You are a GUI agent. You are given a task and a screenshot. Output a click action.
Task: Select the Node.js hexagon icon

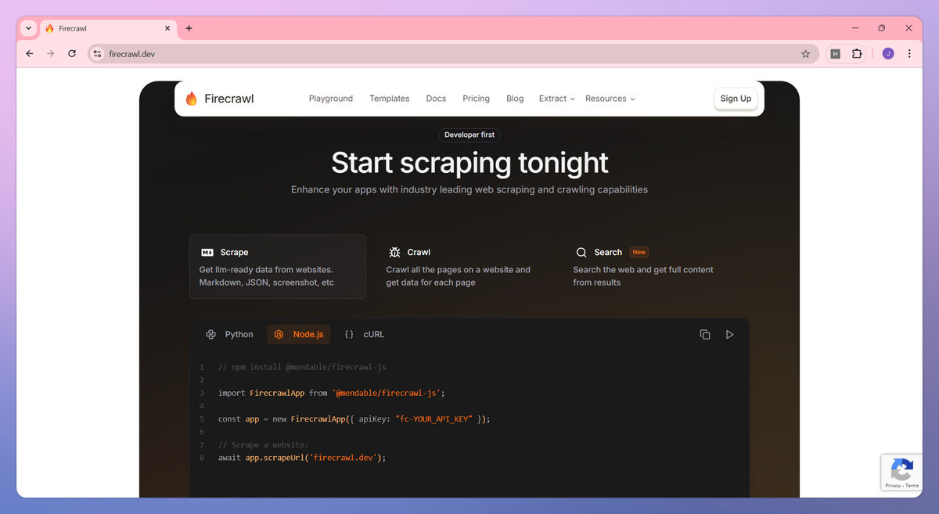pos(279,333)
